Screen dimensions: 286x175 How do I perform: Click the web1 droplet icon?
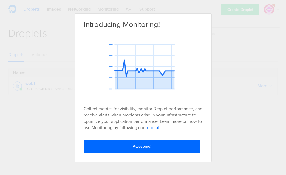(17, 86)
